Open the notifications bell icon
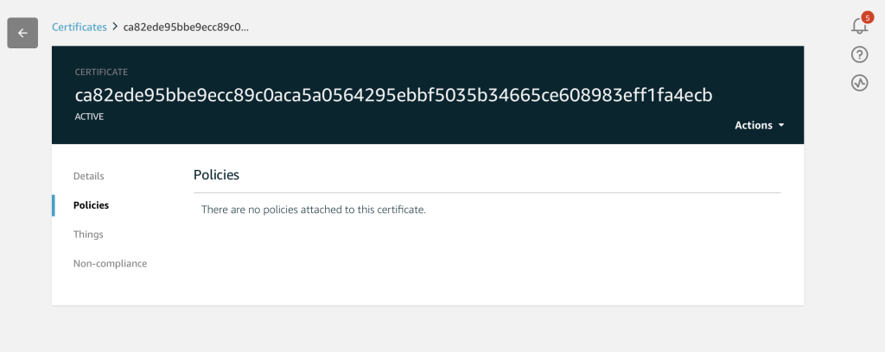Image resolution: width=885 pixels, height=352 pixels. click(859, 26)
